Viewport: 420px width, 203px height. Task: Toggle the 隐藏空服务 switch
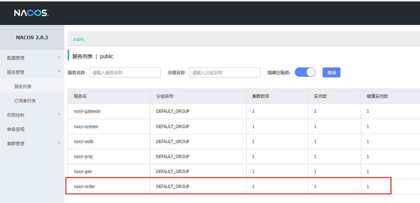click(x=305, y=72)
